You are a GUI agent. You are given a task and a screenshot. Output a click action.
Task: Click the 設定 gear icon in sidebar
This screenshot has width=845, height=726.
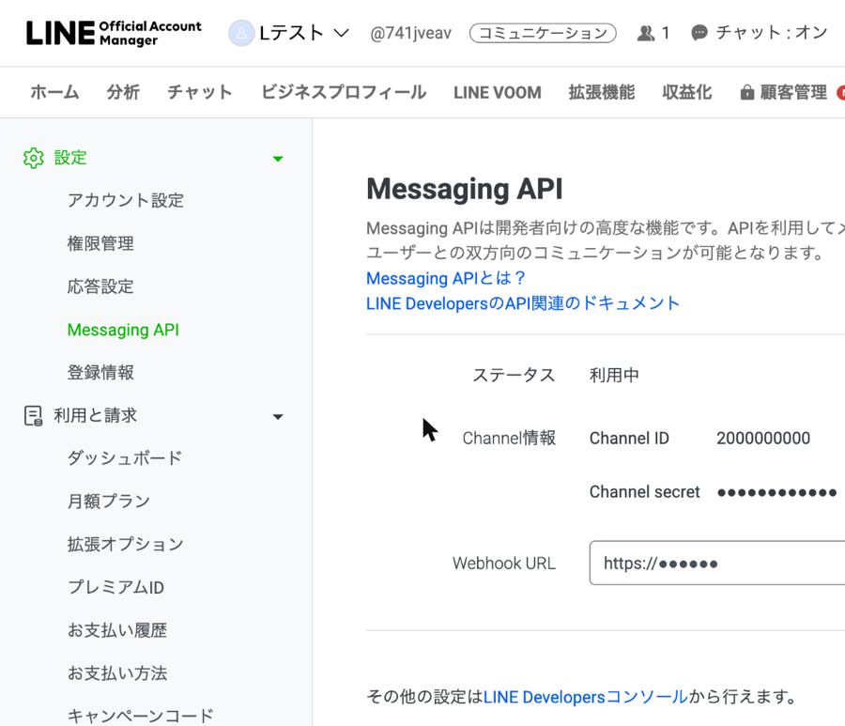coord(34,158)
